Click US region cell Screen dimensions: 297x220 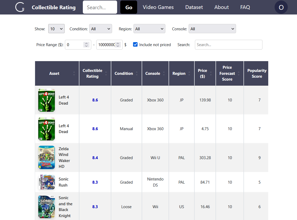pos(181,207)
